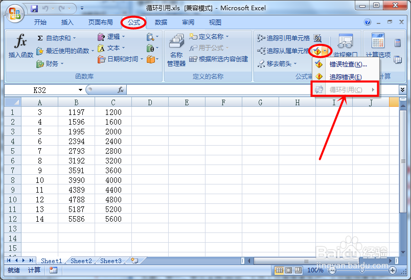
Task: Click the calculate now calculator icon
Action: (398, 43)
